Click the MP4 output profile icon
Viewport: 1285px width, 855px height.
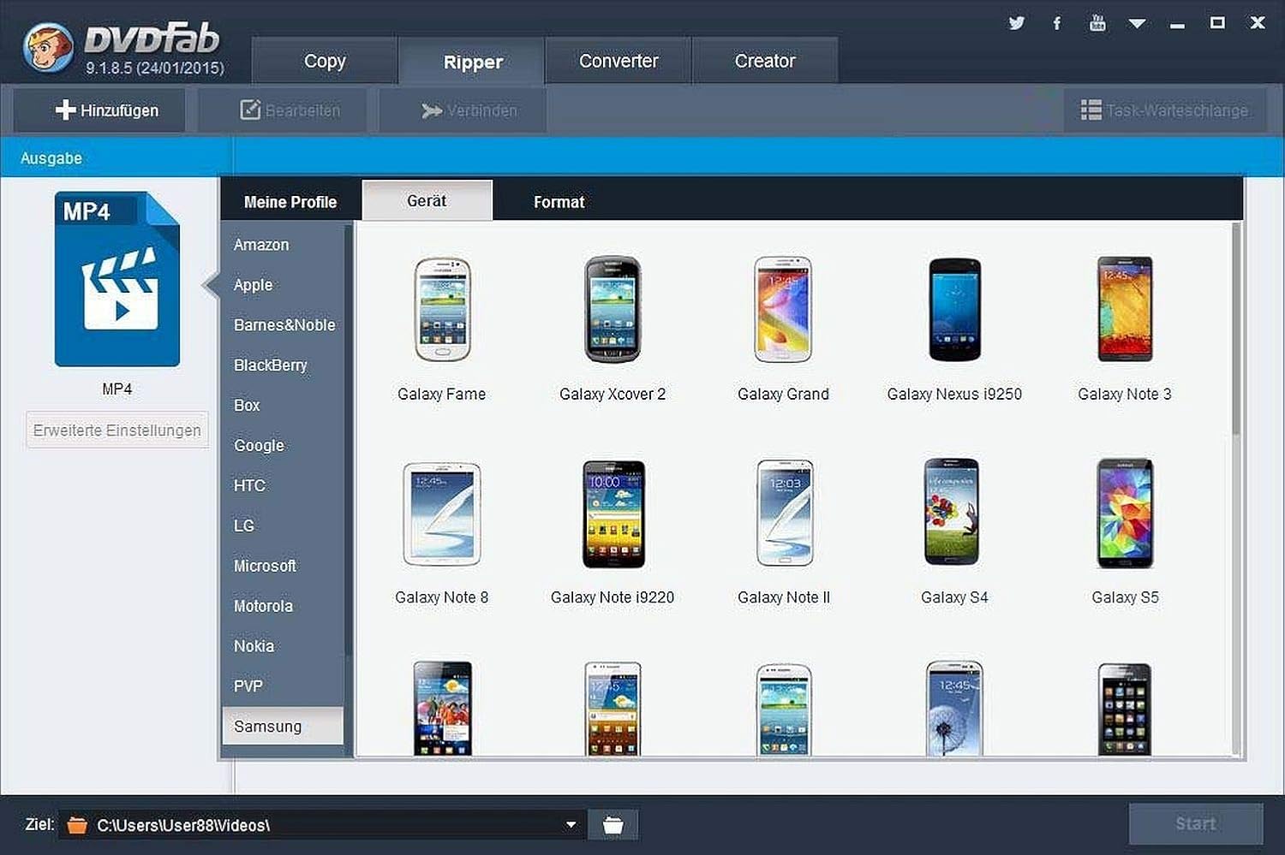click(117, 279)
